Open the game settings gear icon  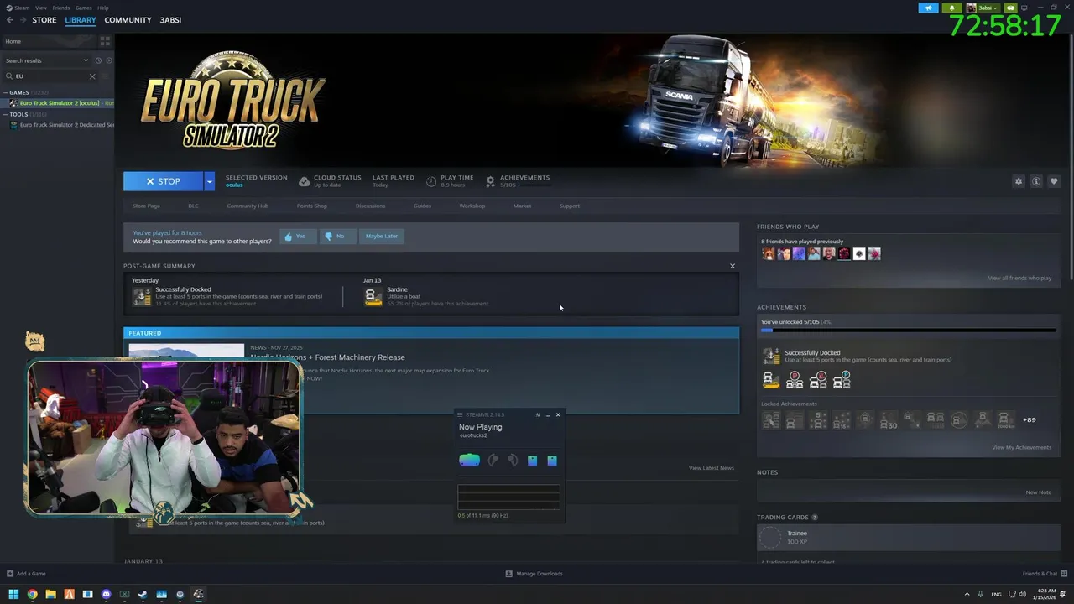pyautogui.click(x=1019, y=181)
